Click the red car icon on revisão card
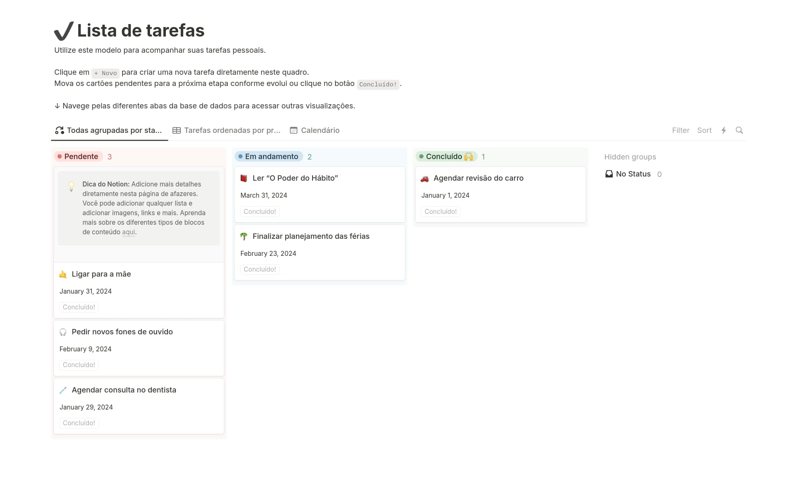This screenshot has width=798, height=498. click(424, 179)
